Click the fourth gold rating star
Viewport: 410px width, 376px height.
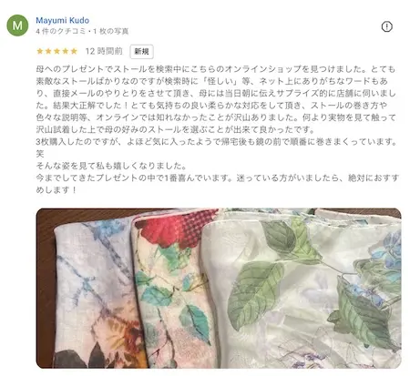pos(66,51)
